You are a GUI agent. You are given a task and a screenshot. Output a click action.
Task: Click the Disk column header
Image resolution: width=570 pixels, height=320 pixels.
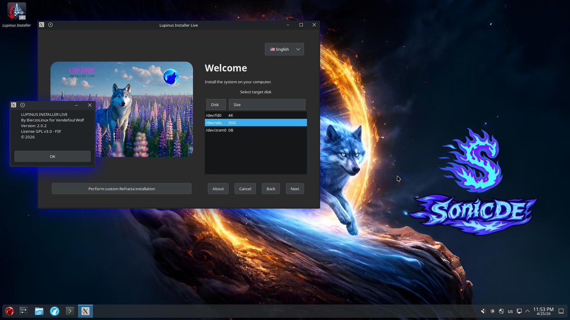[215, 104]
